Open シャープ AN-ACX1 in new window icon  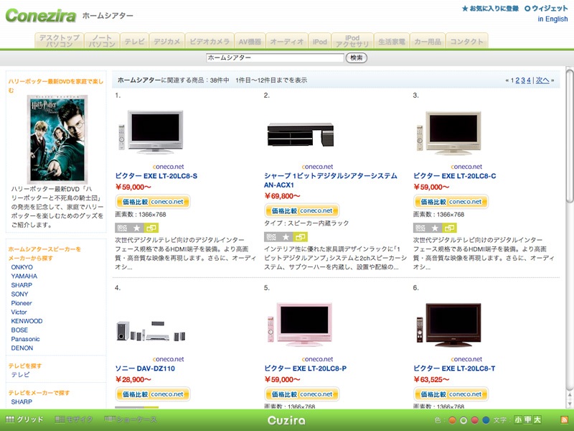click(x=301, y=237)
